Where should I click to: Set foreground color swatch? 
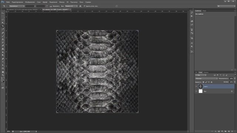[2, 81]
